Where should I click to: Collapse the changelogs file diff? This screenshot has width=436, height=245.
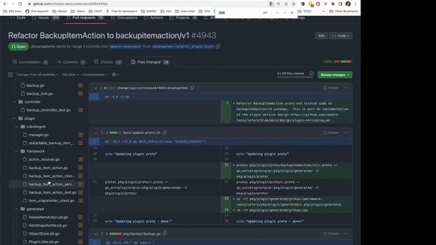pos(95,88)
